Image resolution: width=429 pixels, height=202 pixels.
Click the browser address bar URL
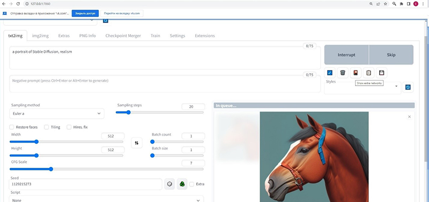(x=41, y=4)
